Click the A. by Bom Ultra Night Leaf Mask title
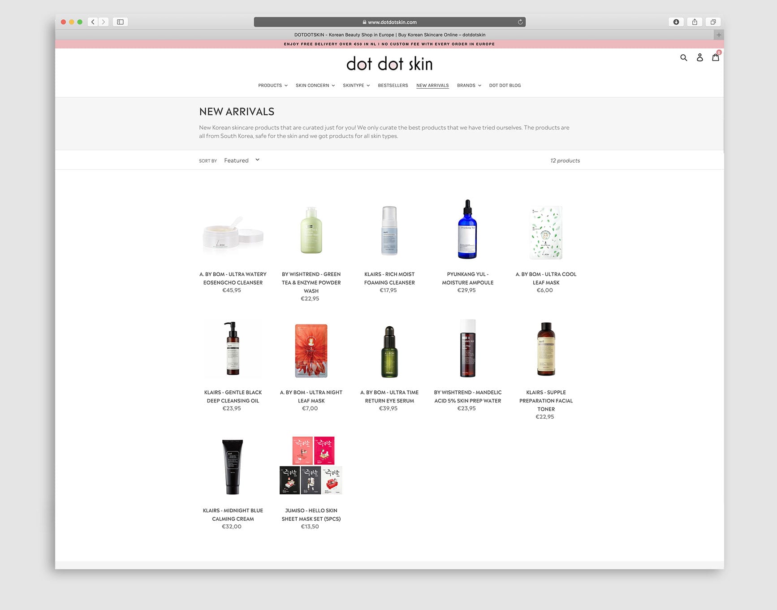 point(311,396)
